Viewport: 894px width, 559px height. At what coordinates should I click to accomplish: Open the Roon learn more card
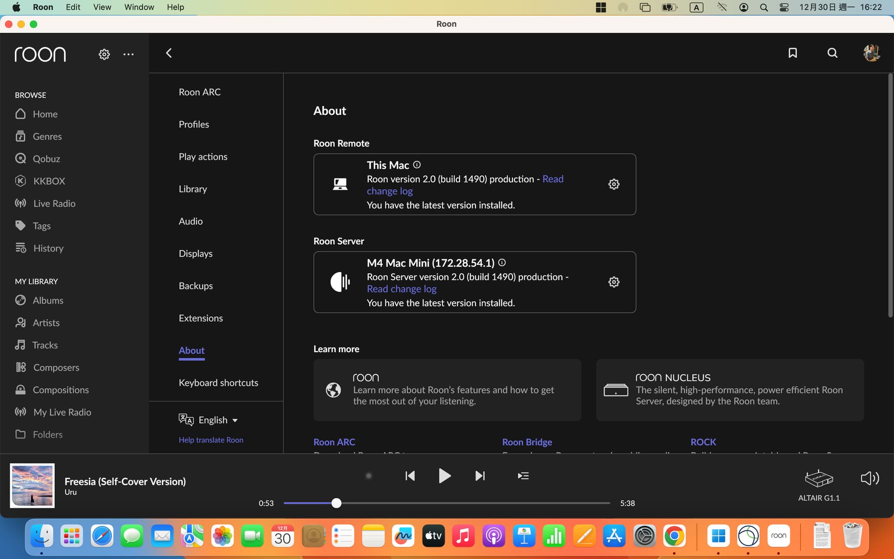447,390
